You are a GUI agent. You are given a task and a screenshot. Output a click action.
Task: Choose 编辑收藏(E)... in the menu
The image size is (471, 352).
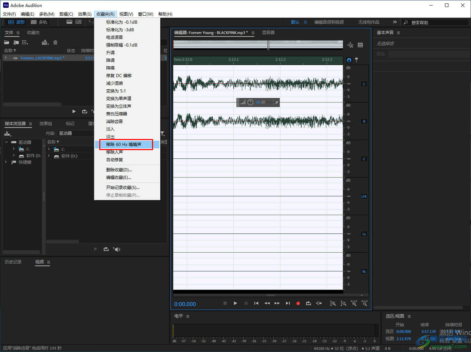pos(119,178)
